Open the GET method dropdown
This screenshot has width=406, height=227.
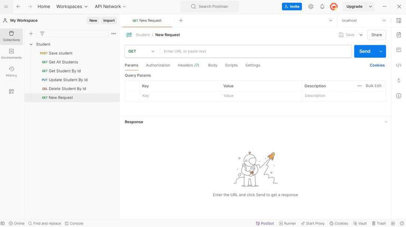pos(142,51)
